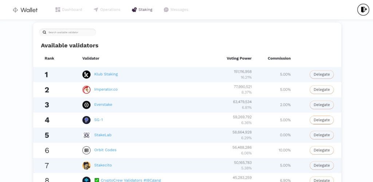Click the Voting Power column header
373x182 pixels.
click(239, 58)
